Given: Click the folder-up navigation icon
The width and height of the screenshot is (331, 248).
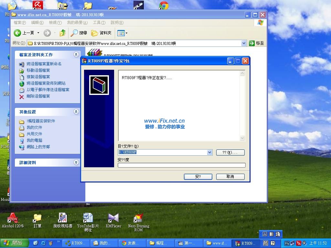Looking at the screenshot, I should [x=62, y=33].
